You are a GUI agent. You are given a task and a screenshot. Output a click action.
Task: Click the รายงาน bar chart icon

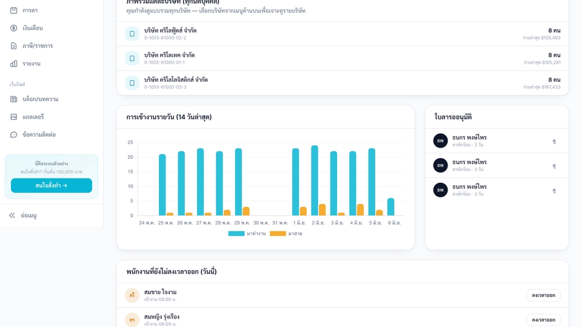14,64
